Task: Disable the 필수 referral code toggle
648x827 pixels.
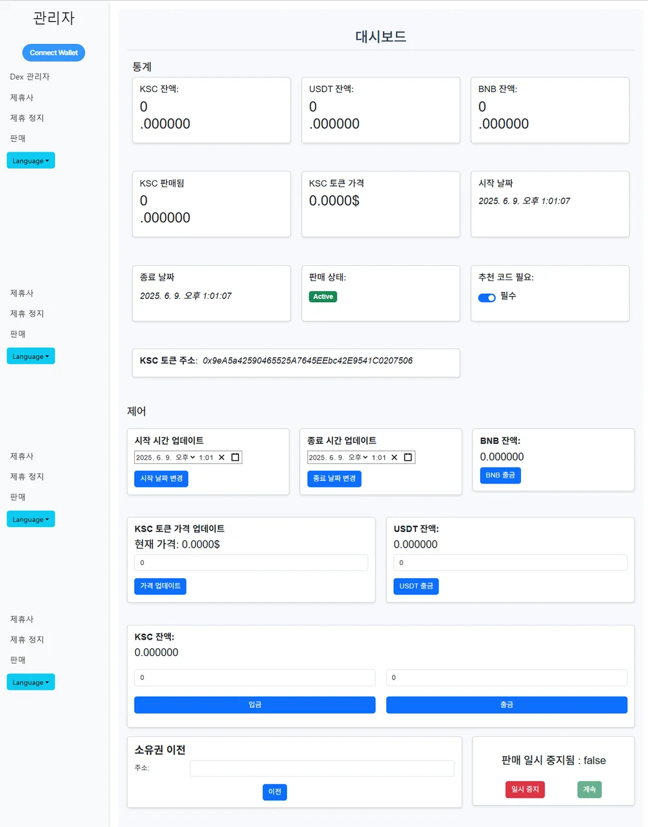Action: [487, 297]
